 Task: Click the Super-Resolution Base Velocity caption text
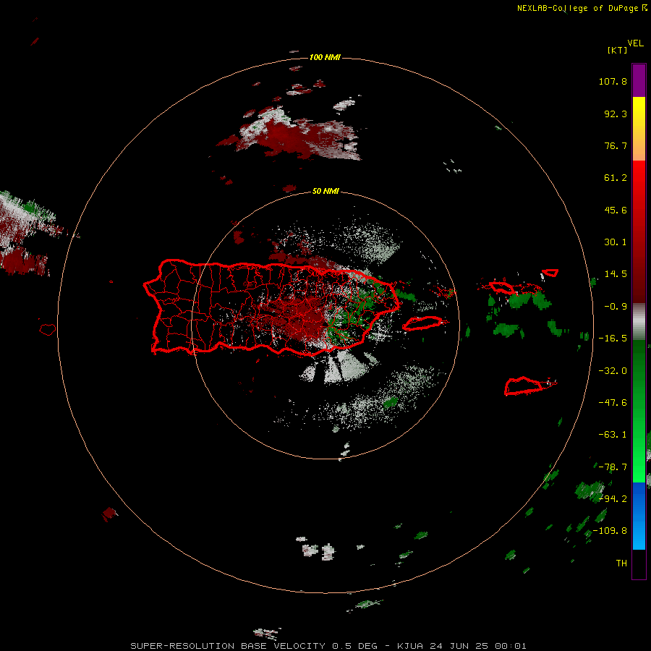tap(328, 646)
